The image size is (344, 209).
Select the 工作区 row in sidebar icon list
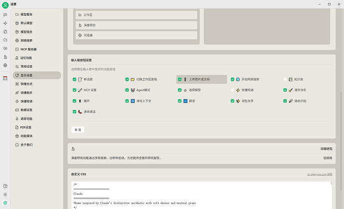coord(137,15)
